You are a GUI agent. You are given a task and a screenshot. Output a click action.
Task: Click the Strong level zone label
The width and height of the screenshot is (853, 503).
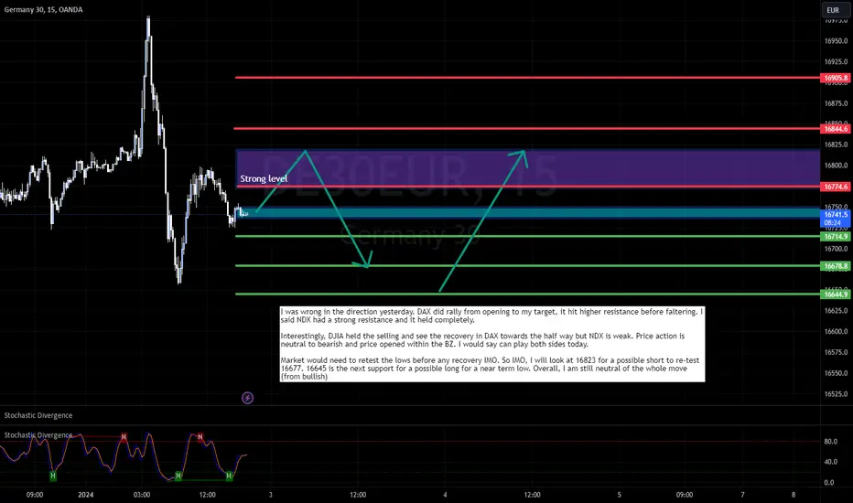[264, 178]
